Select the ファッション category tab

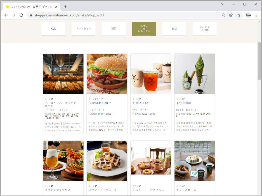click(84, 29)
